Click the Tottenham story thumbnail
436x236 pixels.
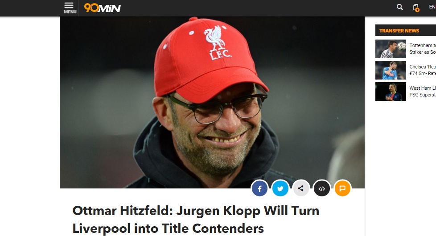click(391, 49)
